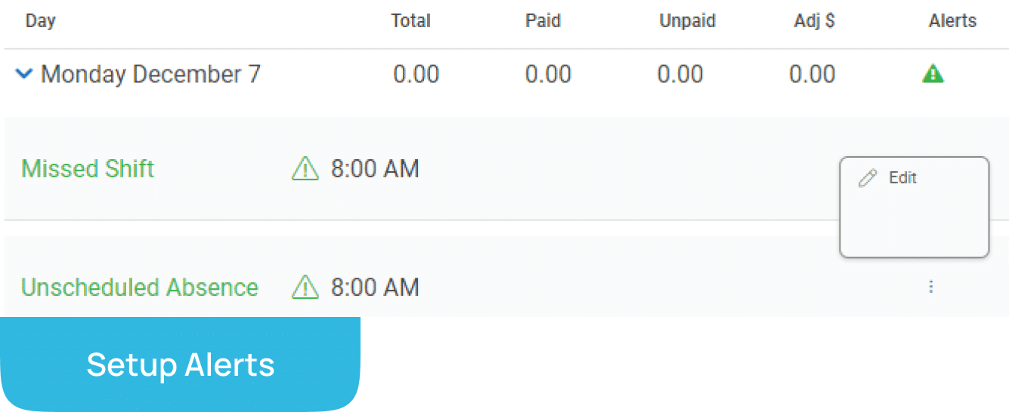Click warning triangle icon in Missed Shift row
This screenshot has height=412, width=1009.
click(x=305, y=169)
